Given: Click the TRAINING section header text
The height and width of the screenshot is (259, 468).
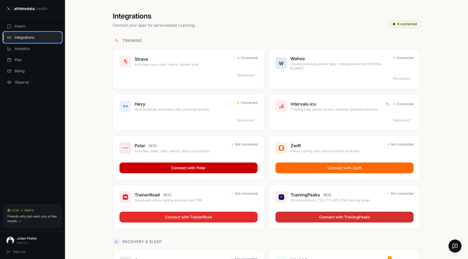Looking at the screenshot, I should [x=132, y=41].
